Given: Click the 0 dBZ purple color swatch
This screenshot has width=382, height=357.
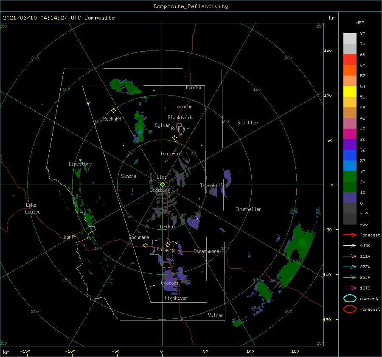Looking at the screenshot, I should [350, 198].
